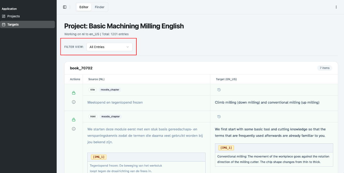Click the 7 items badge
344x173 pixels.
coord(325,68)
